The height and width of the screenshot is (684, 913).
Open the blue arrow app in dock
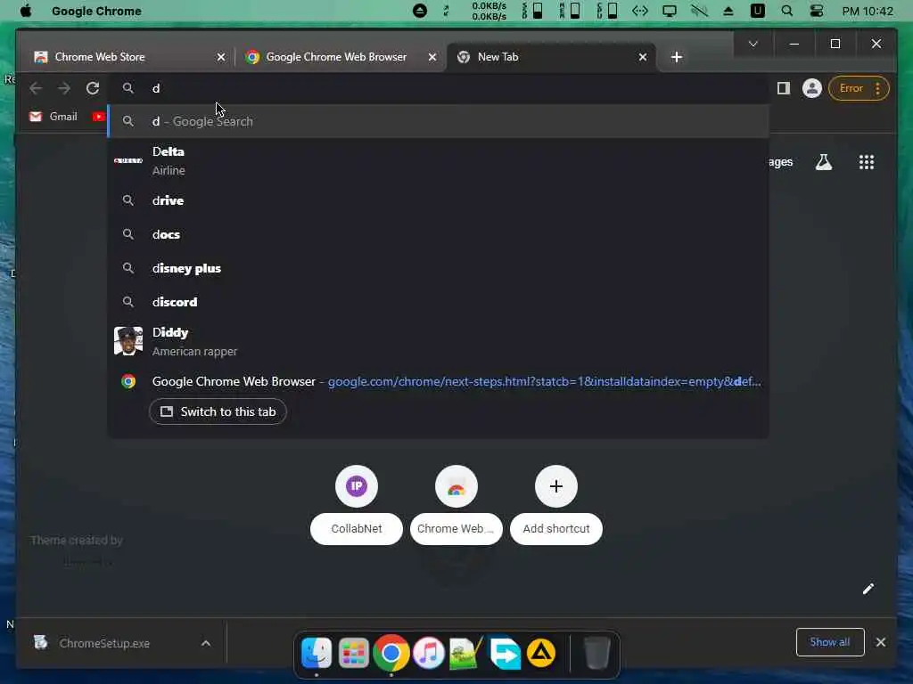point(505,653)
